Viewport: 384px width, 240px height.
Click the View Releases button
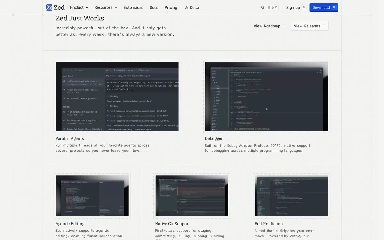click(309, 26)
